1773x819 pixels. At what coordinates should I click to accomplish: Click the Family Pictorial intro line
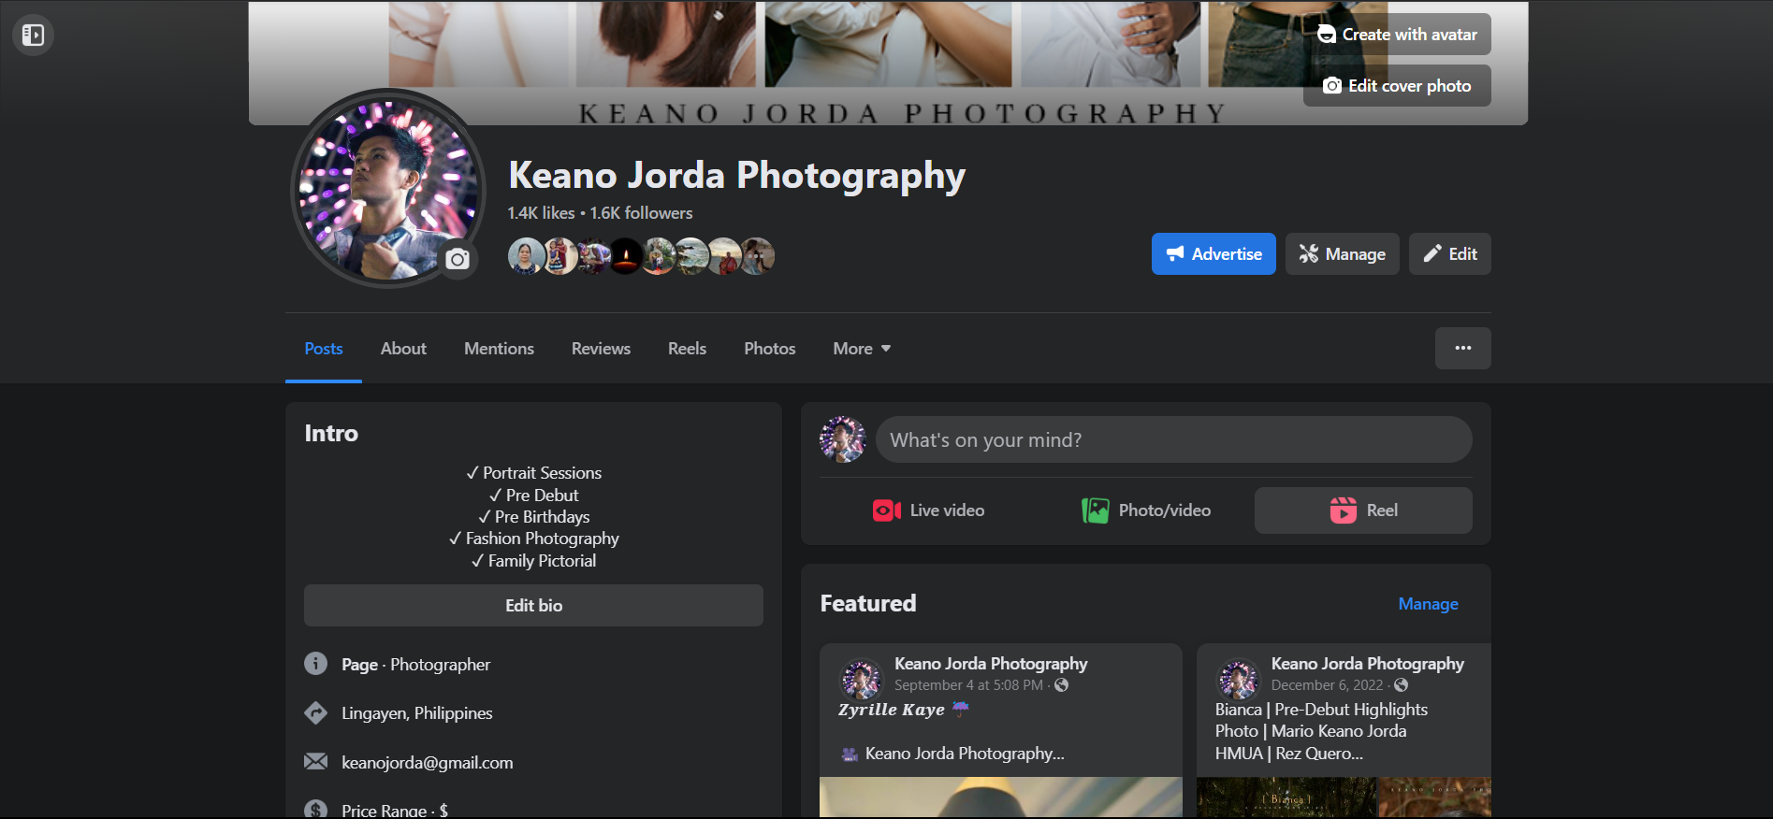coord(533,561)
